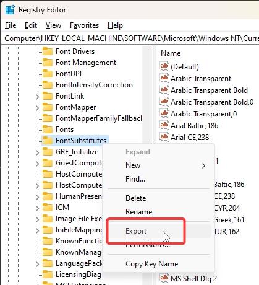259x285 pixels.
Task: Click the FontIntensityCorrection folder icon
Action: pos(48,85)
